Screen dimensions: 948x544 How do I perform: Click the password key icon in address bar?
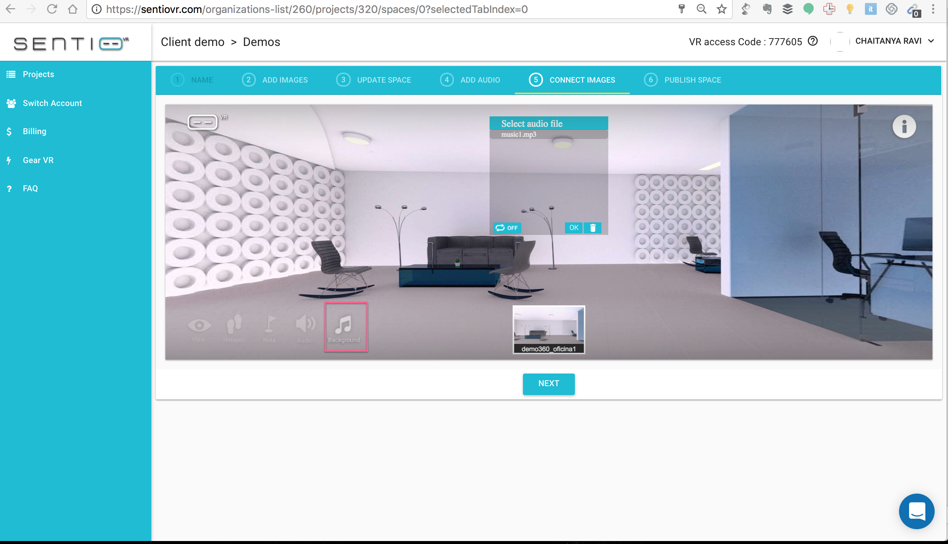pyautogui.click(x=681, y=9)
